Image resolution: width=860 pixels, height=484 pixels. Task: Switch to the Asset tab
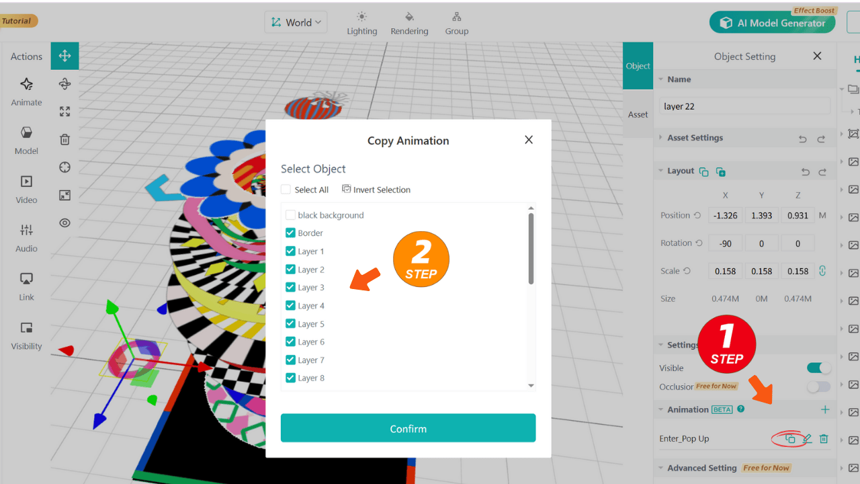638,114
